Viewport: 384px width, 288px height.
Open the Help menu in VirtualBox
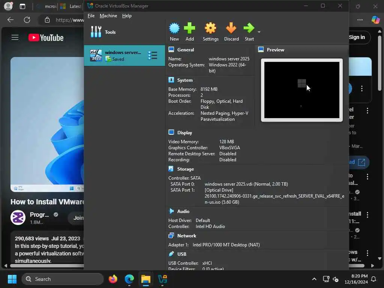pyautogui.click(x=127, y=16)
